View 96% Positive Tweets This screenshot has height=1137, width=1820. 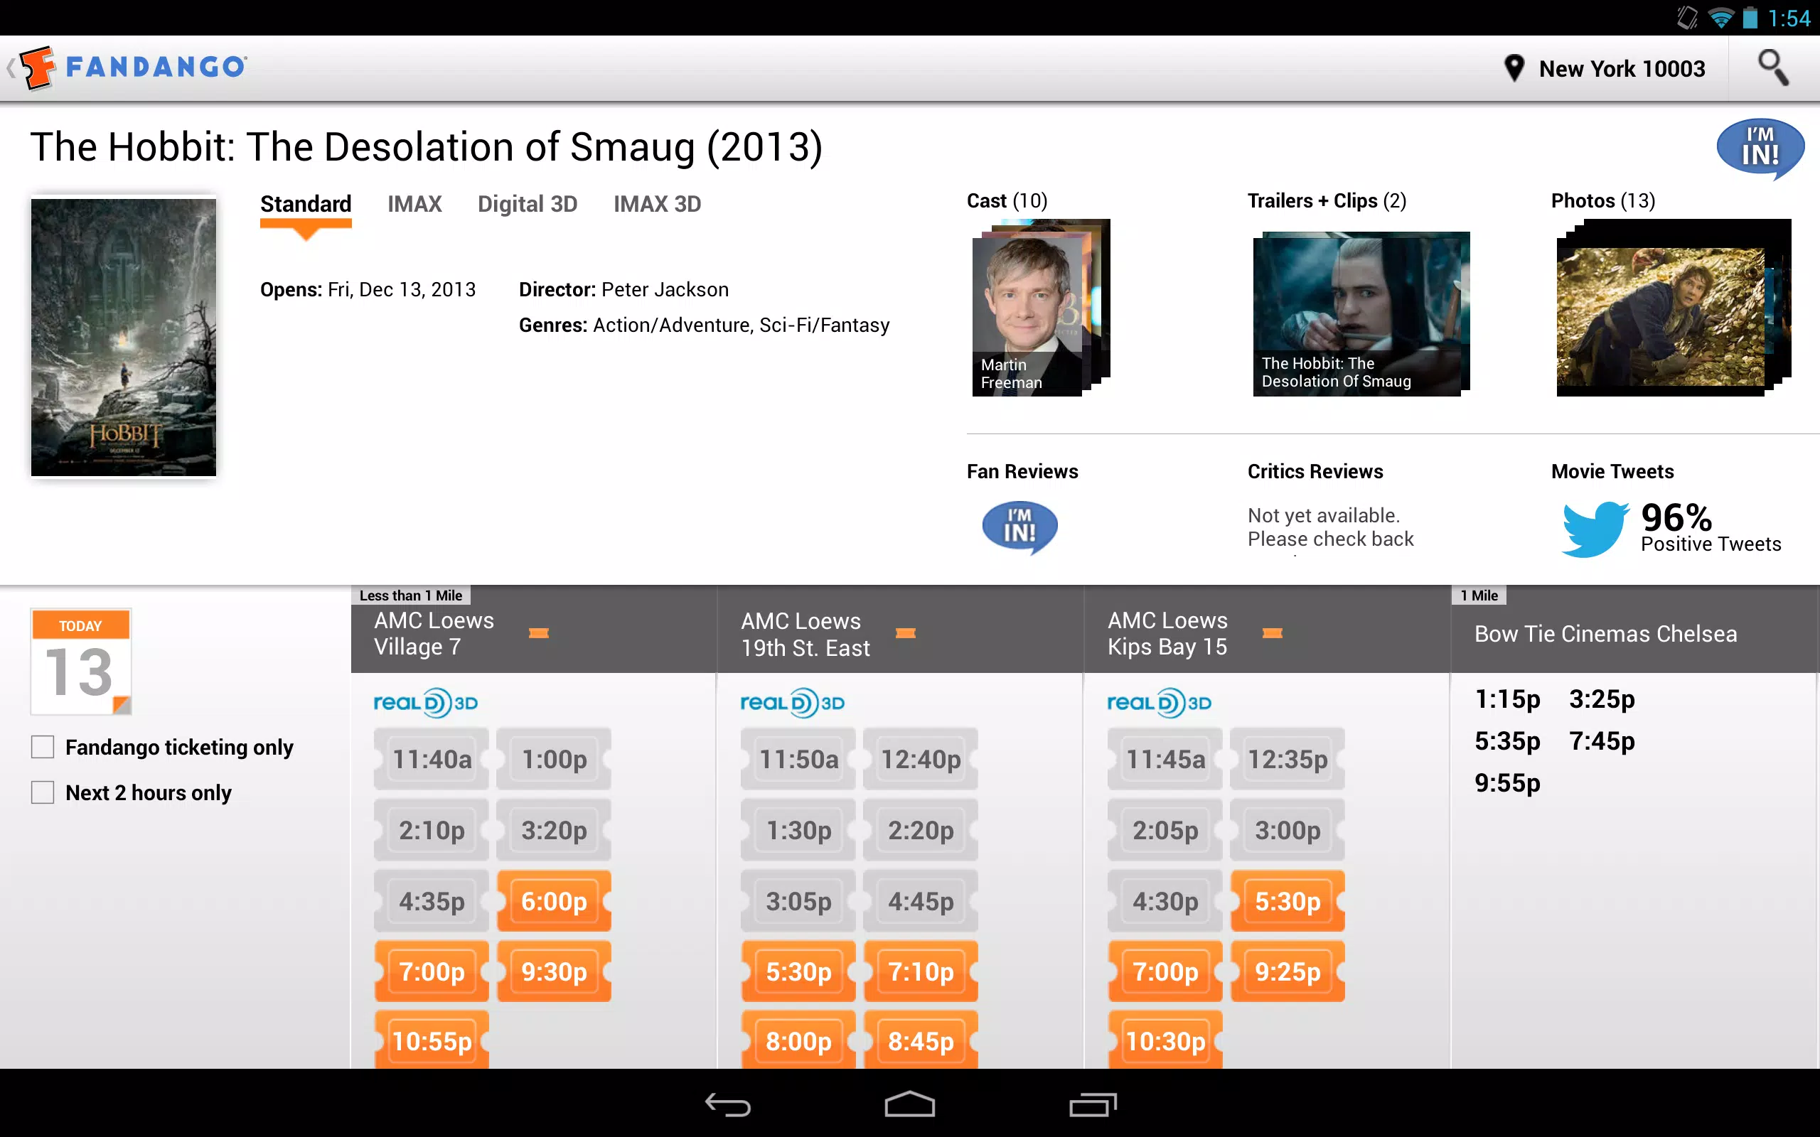[x=1711, y=528]
